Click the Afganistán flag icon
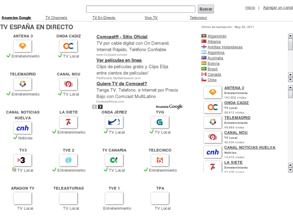The width and height of the screenshot is (293, 219). (x=204, y=36)
